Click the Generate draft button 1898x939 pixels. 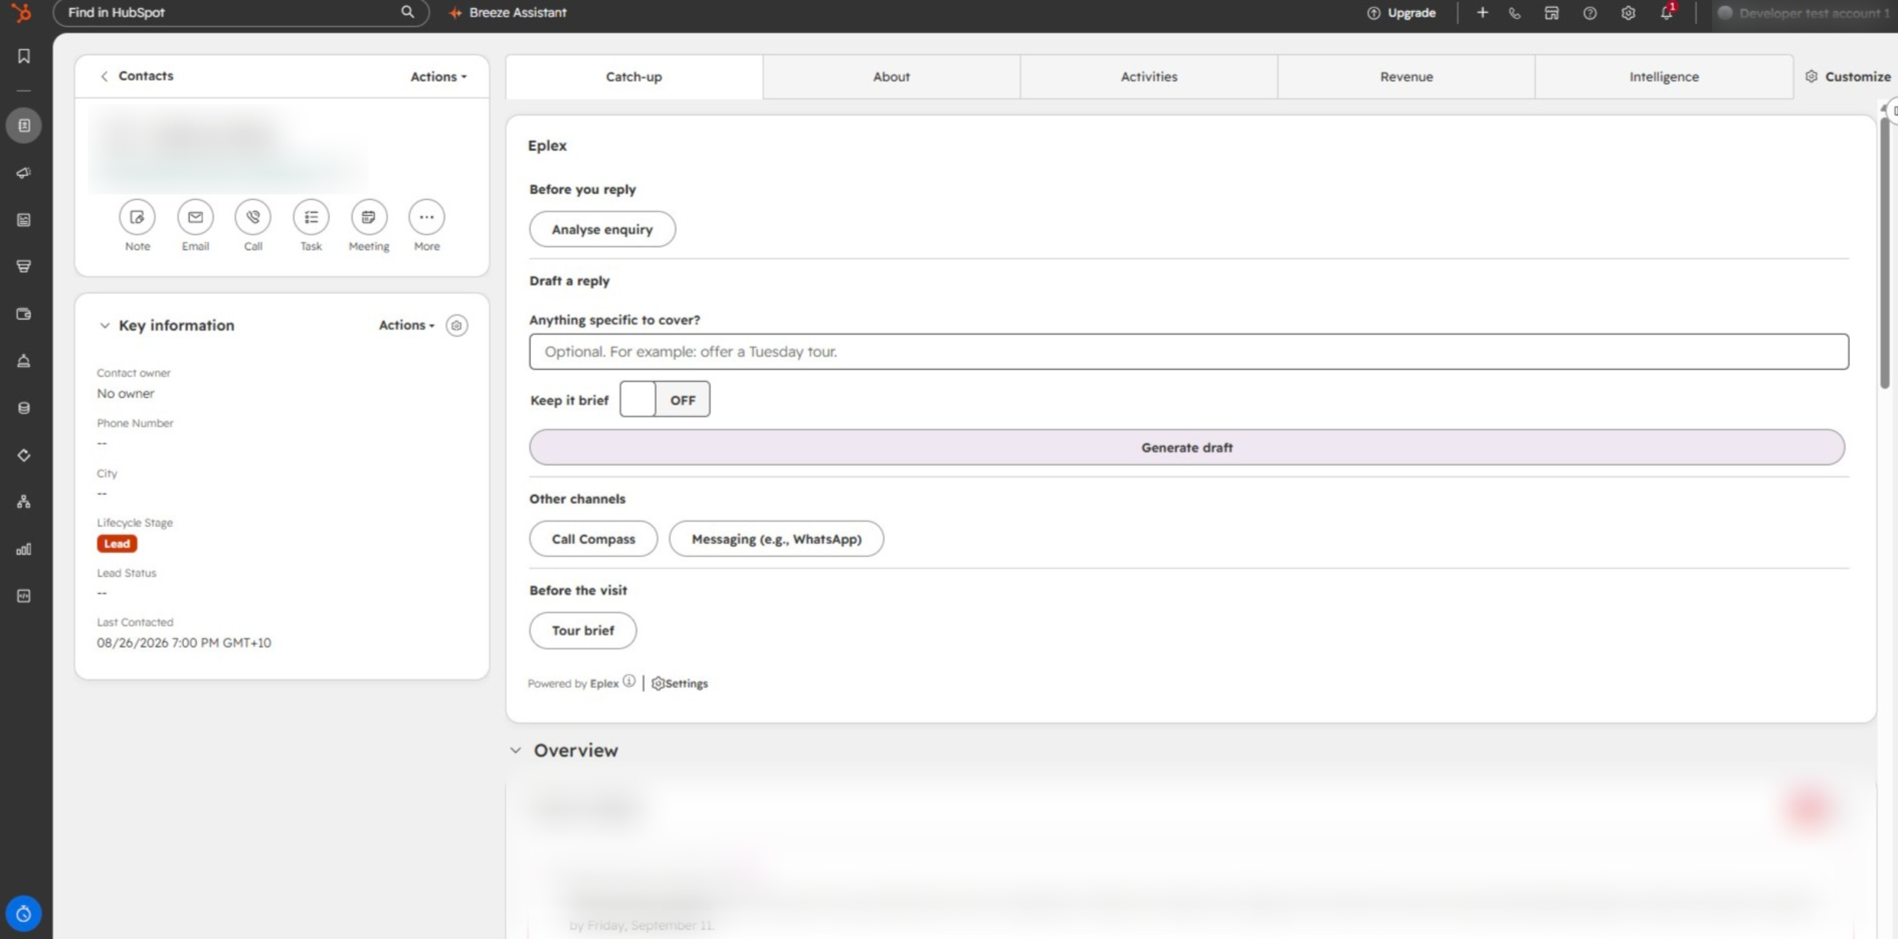(x=1186, y=447)
